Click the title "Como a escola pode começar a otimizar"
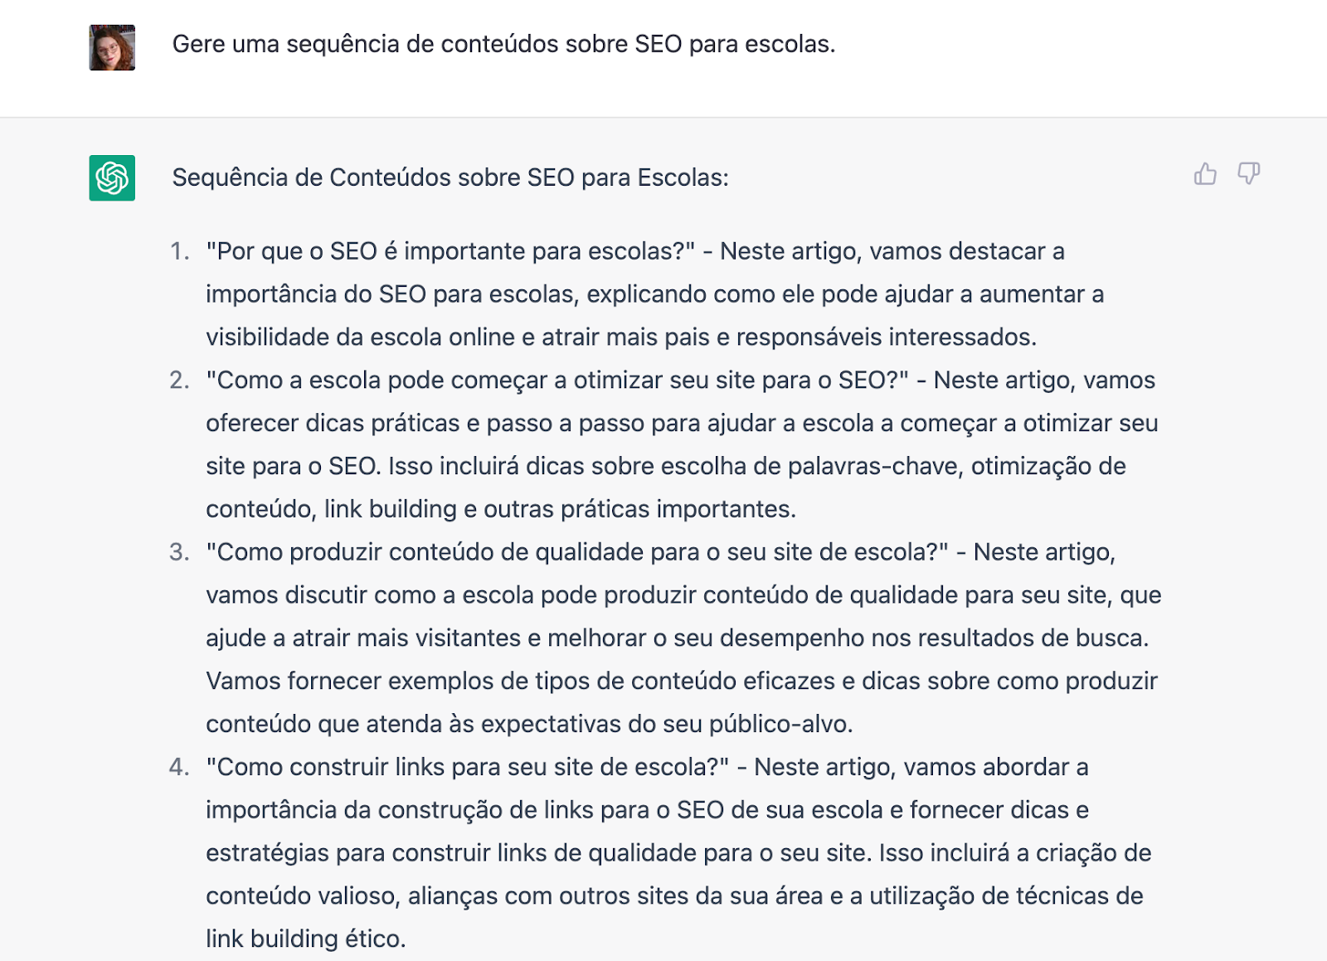The height and width of the screenshot is (961, 1327). tap(557, 380)
